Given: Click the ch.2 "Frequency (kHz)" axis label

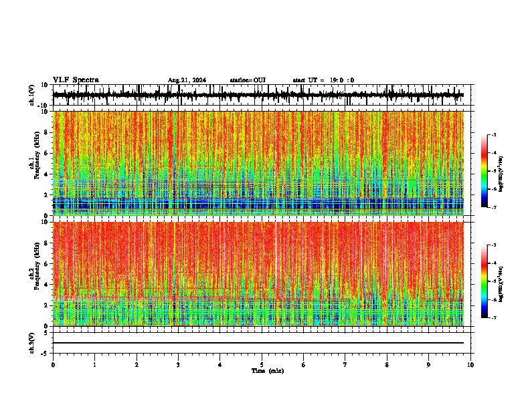Looking at the screenshot, I should [37, 266].
